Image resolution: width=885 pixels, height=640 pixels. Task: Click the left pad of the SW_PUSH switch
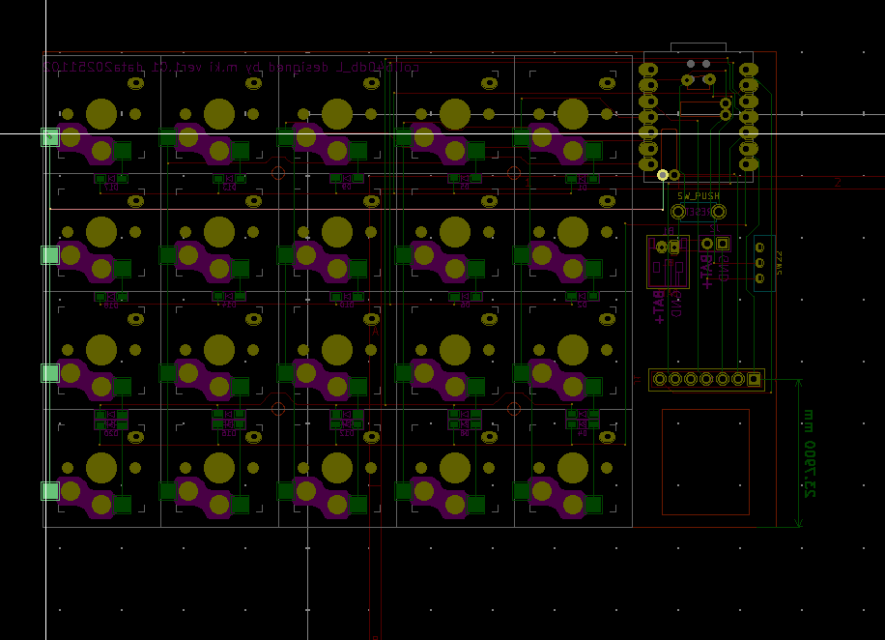[x=678, y=212]
